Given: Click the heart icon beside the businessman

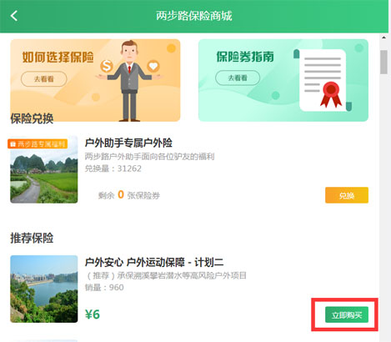Looking at the screenshot, I should [x=153, y=66].
